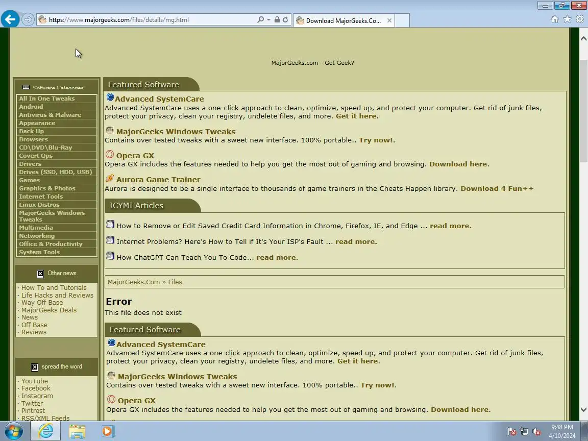Image resolution: width=588 pixels, height=441 pixels.
Task: Click MajorGeeks Windows Tweaks icon in lower Featured Software
Action: tap(111, 375)
